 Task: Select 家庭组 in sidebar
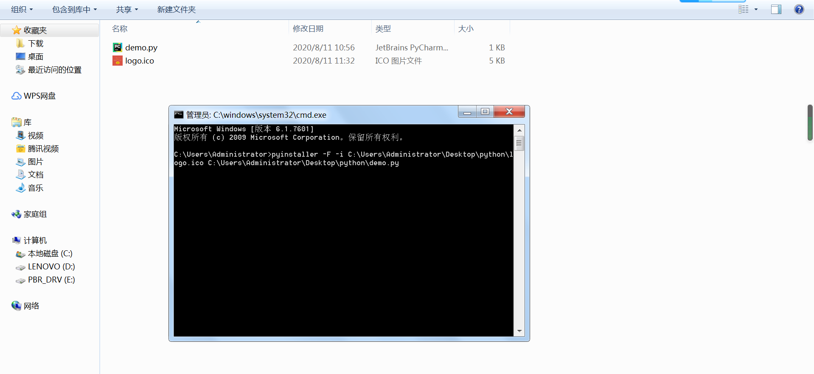point(35,214)
